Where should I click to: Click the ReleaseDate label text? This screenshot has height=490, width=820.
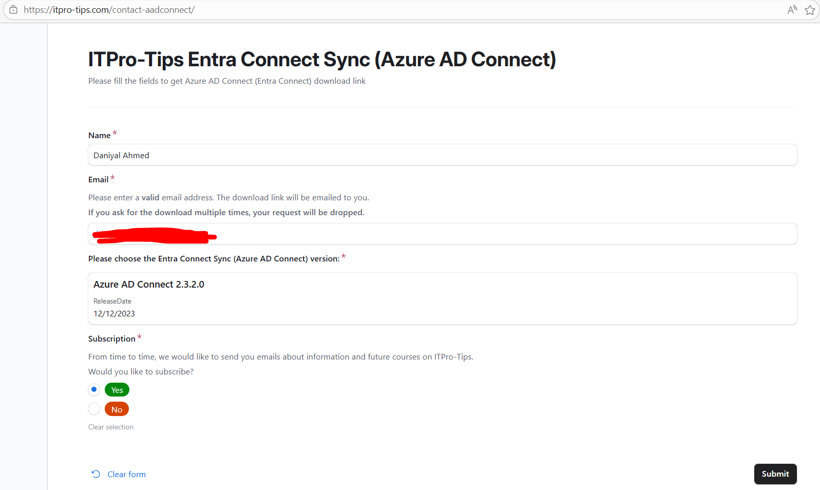coord(112,301)
